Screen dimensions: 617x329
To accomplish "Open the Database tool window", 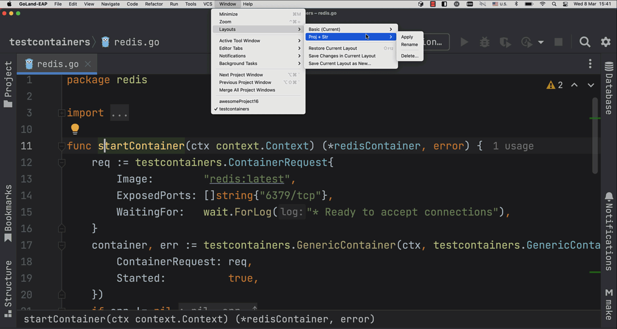I will click(x=609, y=88).
